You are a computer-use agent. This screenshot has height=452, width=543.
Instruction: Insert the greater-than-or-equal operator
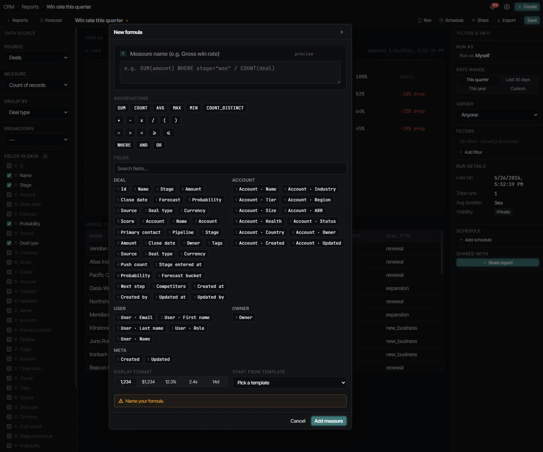click(155, 133)
